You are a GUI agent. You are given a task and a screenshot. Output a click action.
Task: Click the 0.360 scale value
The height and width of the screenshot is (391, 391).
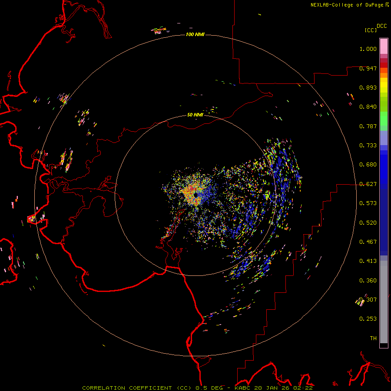pyautogui.click(x=368, y=281)
